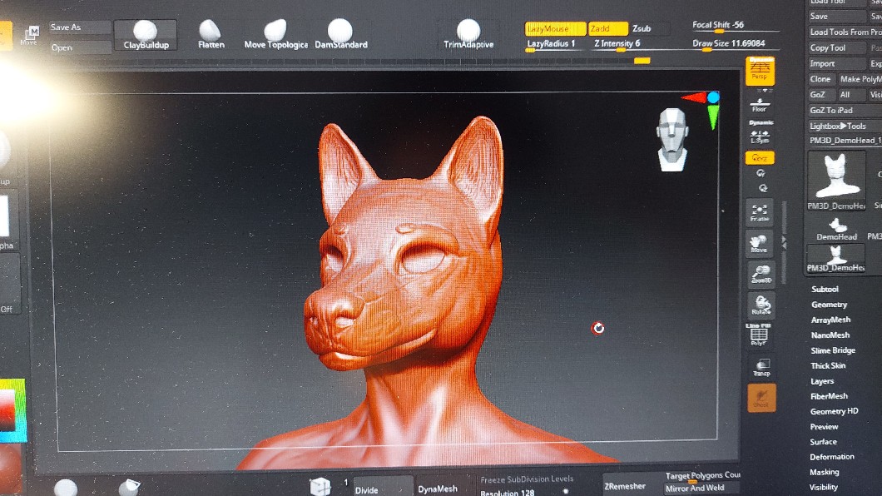882x496 pixels.
Task: Activate the Rotate navigation icon
Action: click(x=761, y=305)
